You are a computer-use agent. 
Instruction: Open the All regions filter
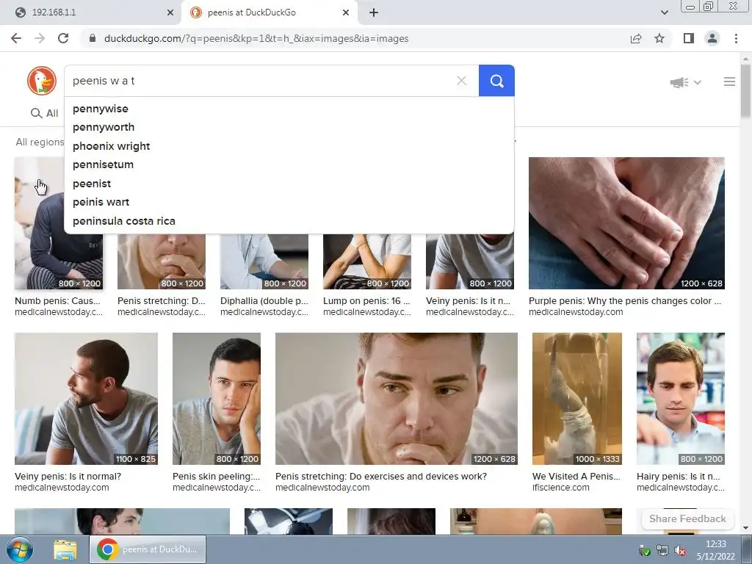[40, 142]
